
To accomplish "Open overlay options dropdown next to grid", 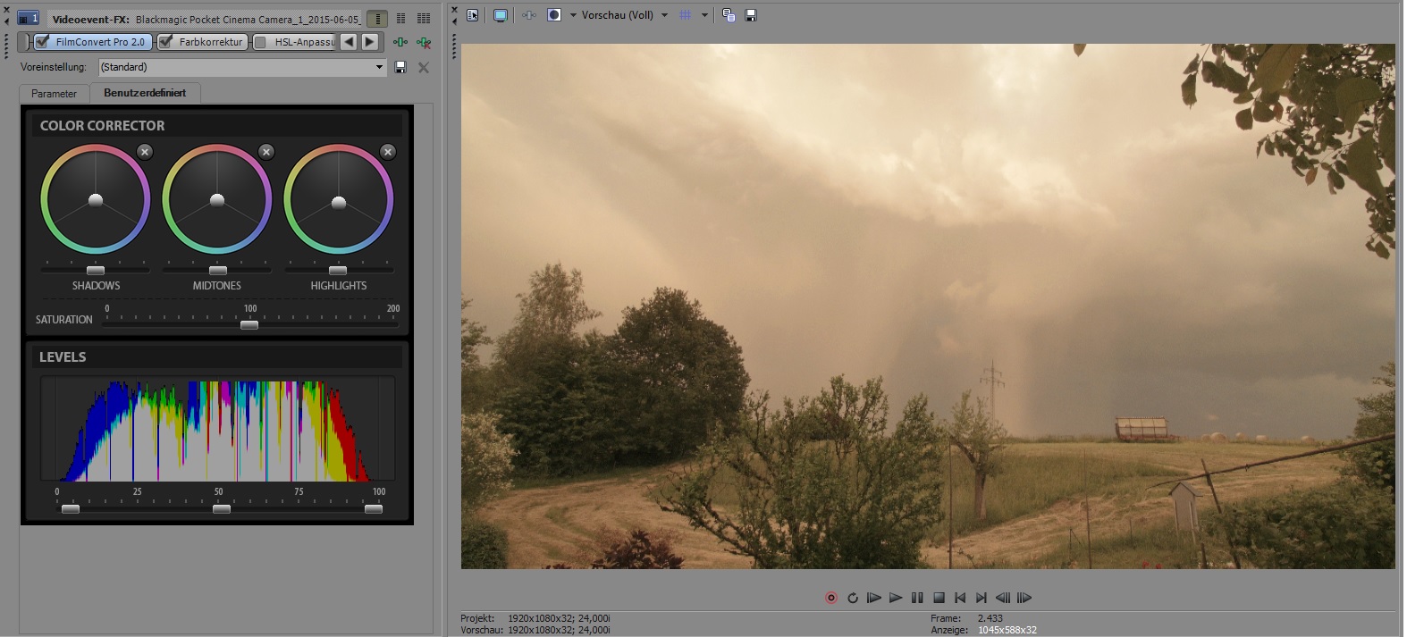I will 704,15.
